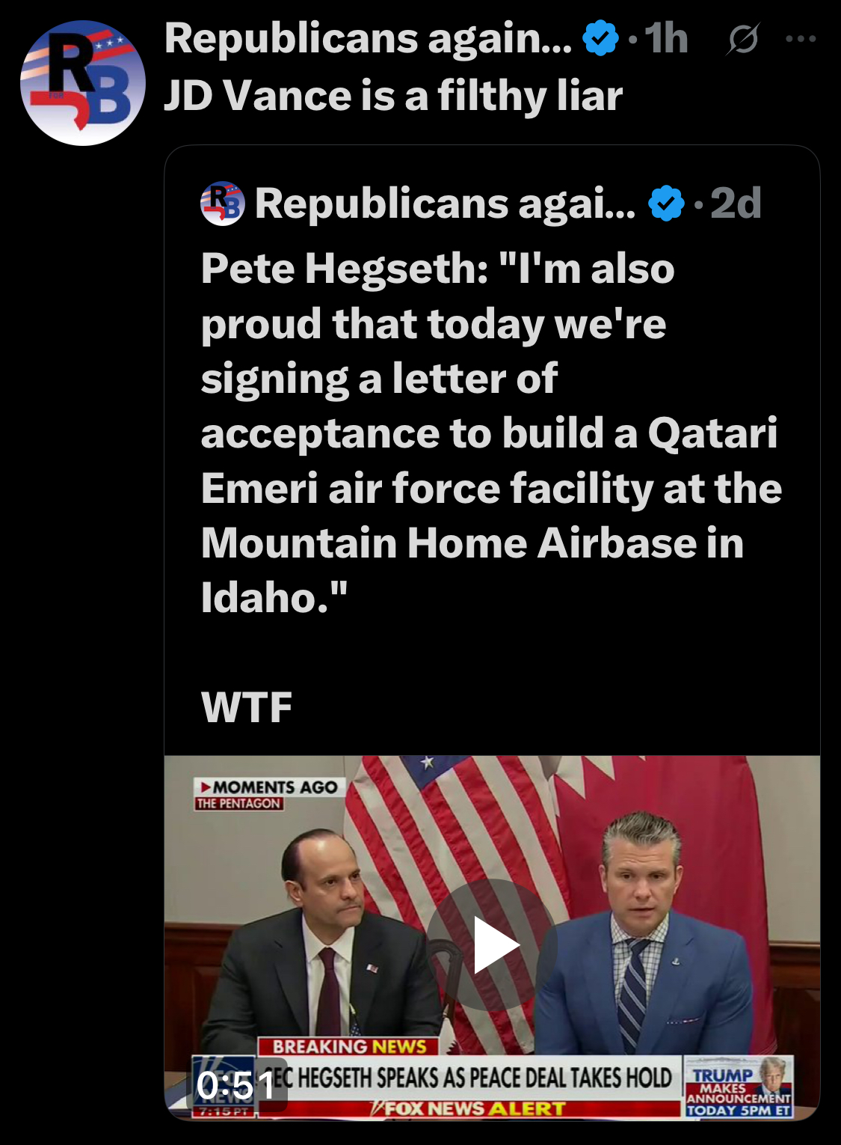Tap the 'Trump Makes Announcement' graphic
841x1145 pixels.
(738, 1087)
